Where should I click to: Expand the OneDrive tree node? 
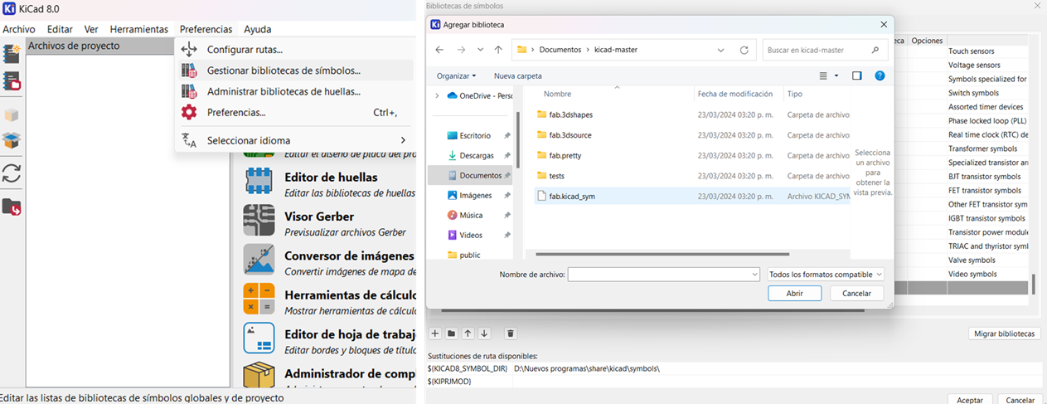(x=437, y=95)
